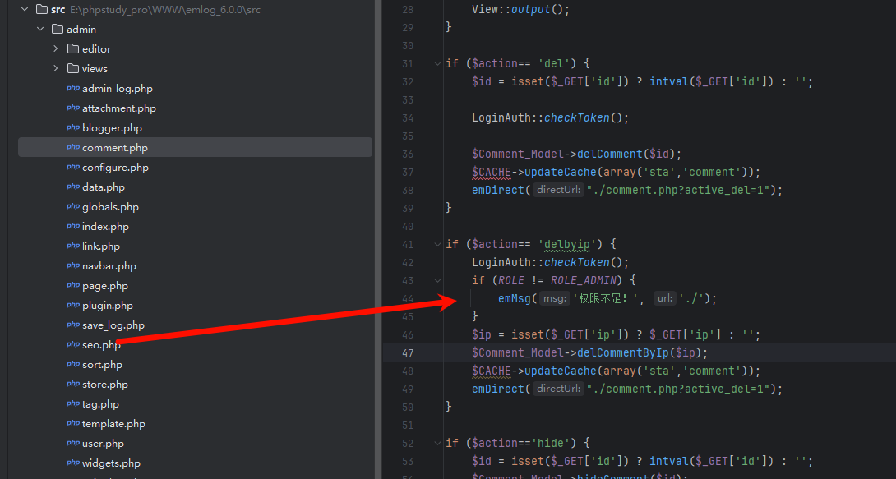Fold the 'hide' action block at line 52

click(x=436, y=443)
